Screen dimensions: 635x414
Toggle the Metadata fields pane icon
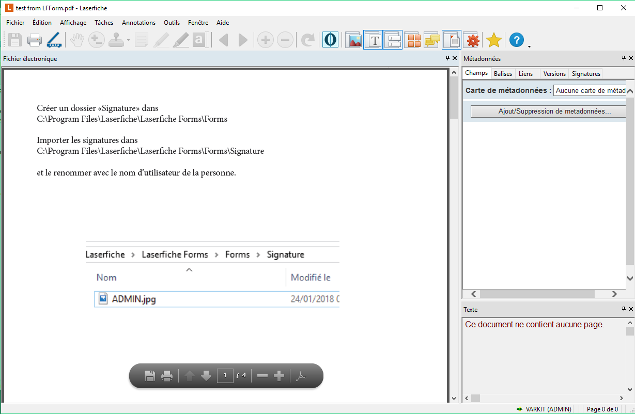click(x=393, y=40)
